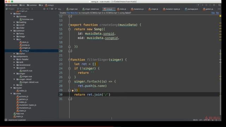Image resolution: width=226 pixels, height=127 pixels.
Task: Click vue-music breadcrumb in navigation bar
Action: point(12,5)
